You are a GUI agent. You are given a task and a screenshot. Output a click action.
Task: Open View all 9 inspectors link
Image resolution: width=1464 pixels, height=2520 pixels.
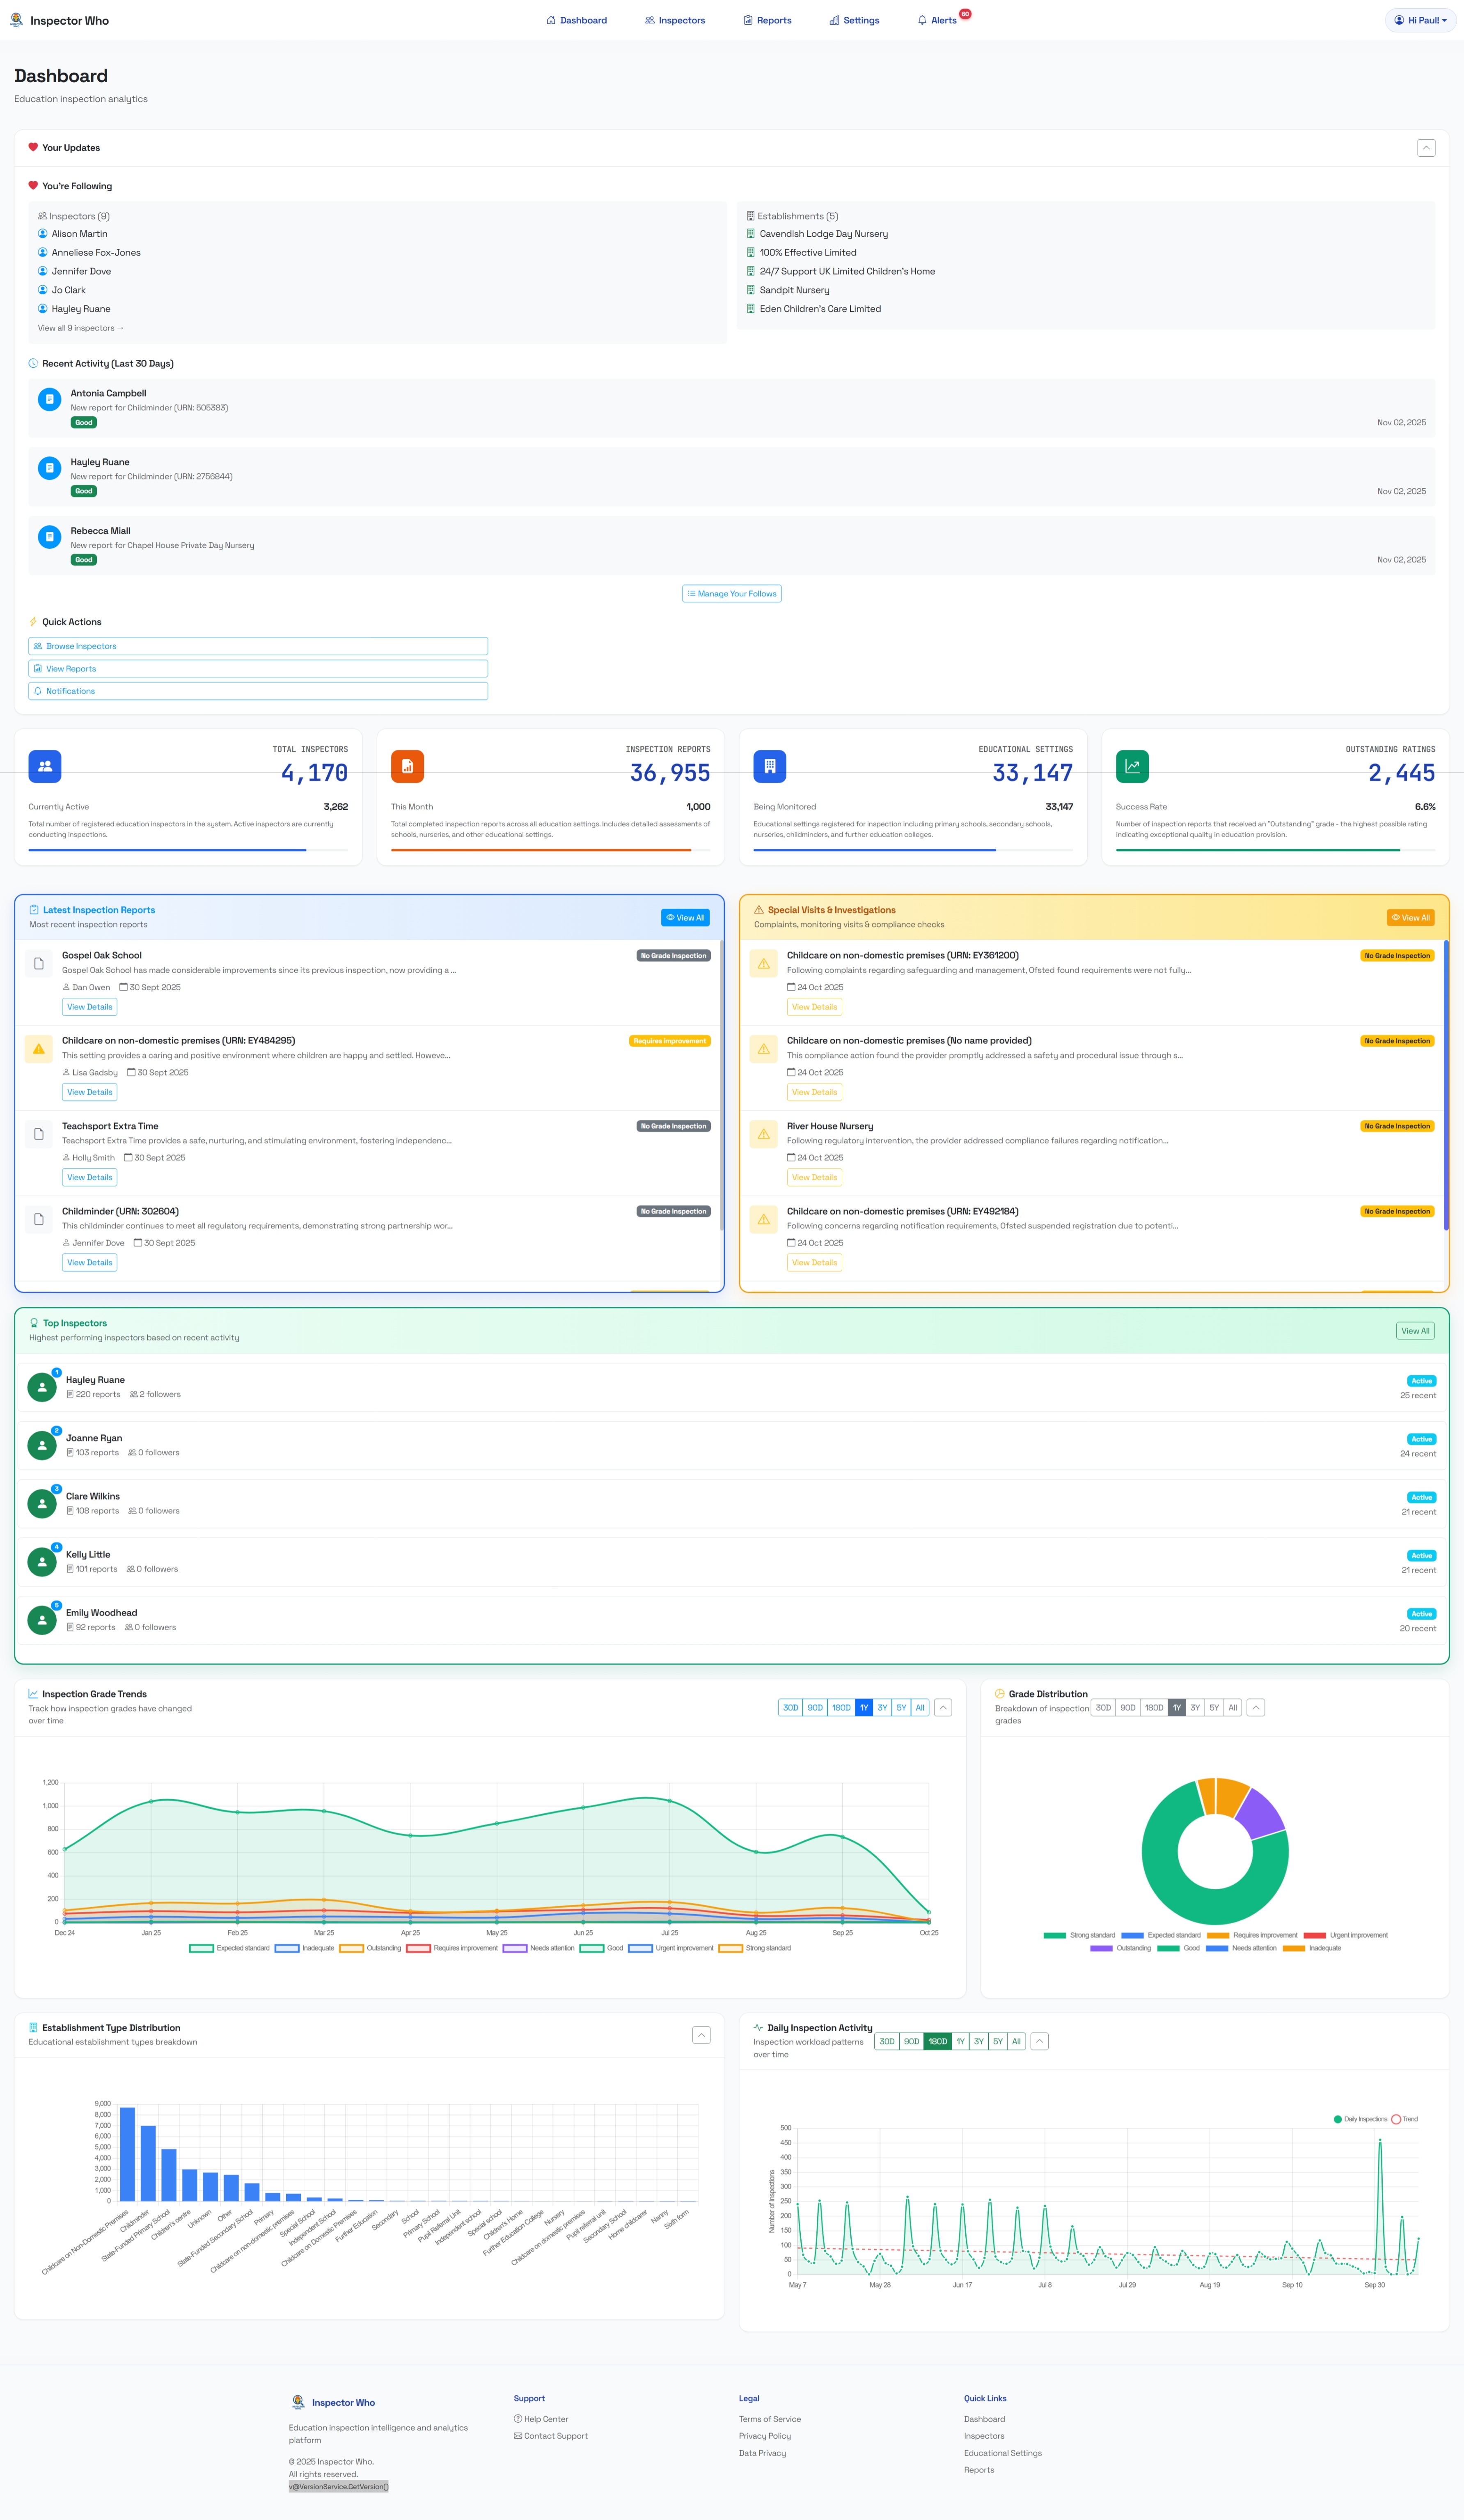pos(80,327)
